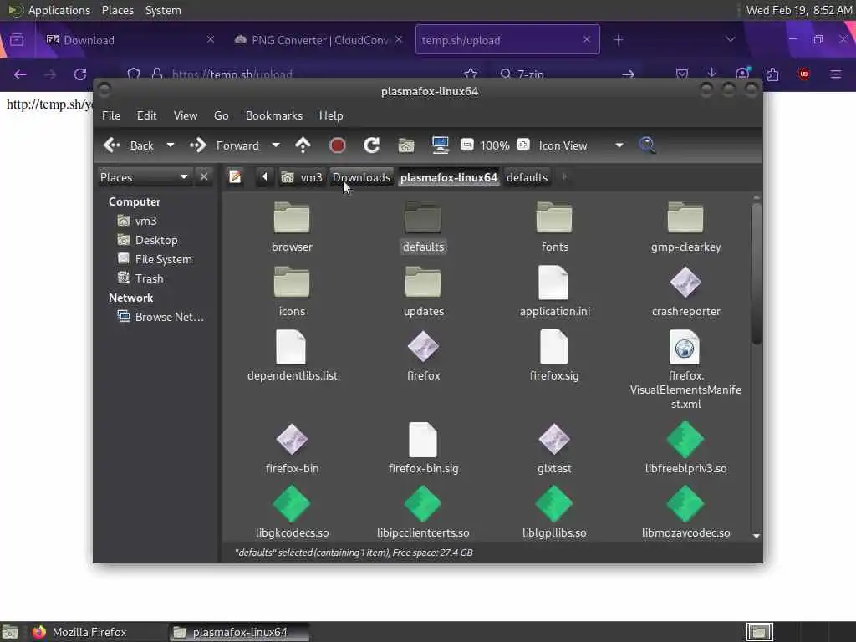Open the gmp-clearkey folder
This screenshot has width=856, height=642.
point(685,227)
